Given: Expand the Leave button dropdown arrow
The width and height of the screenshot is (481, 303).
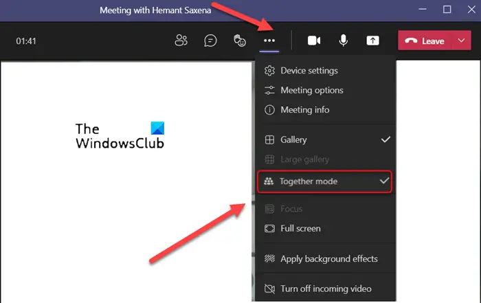Looking at the screenshot, I should [461, 41].
